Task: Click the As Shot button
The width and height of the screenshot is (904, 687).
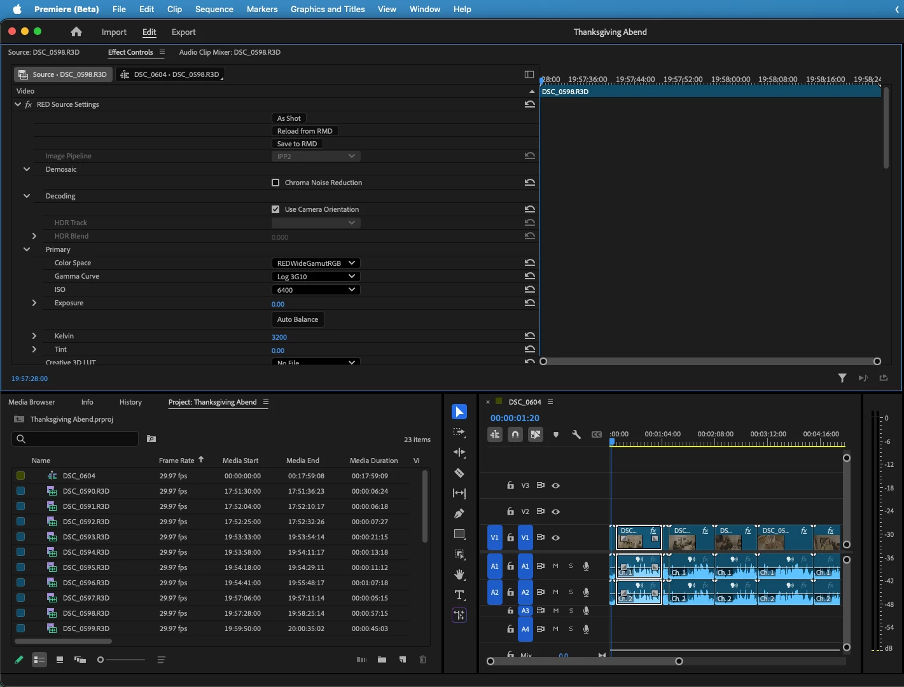Action: [x=289, y=118]
